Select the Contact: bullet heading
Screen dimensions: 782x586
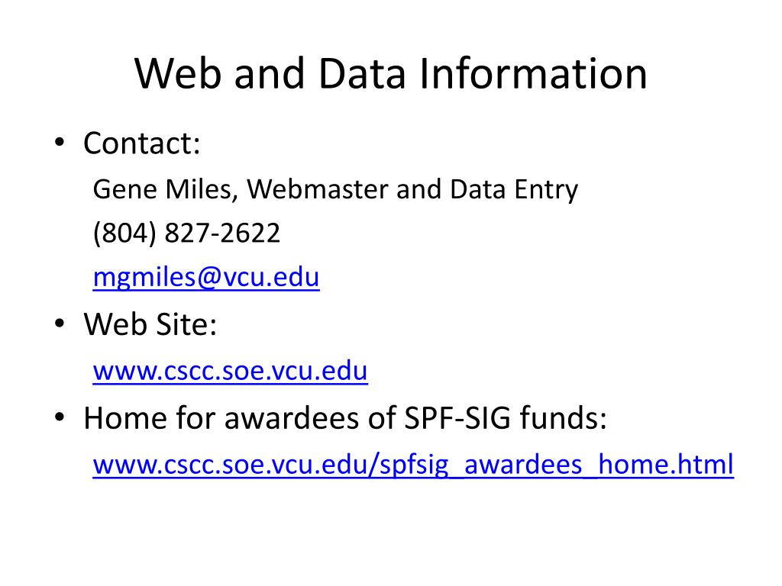point(141,143)
